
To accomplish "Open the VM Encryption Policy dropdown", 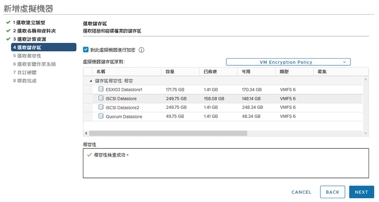I will [288, 62].
